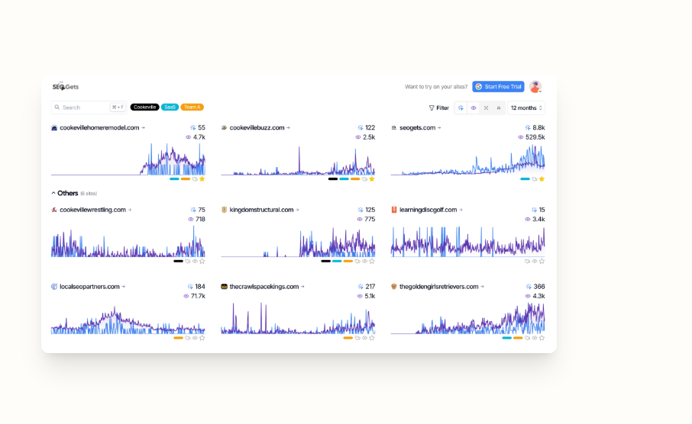Click the seogets.com traffic chart
Screen dimensions: 692x424
[x=467, y=159]
